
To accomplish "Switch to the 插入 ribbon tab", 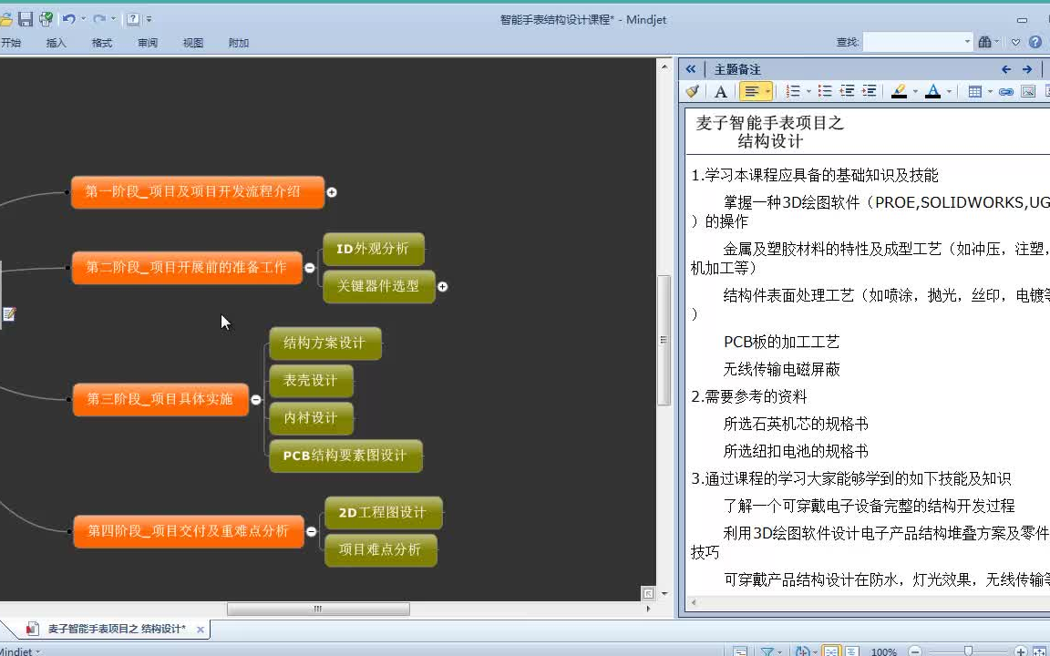I will (56, 42).
